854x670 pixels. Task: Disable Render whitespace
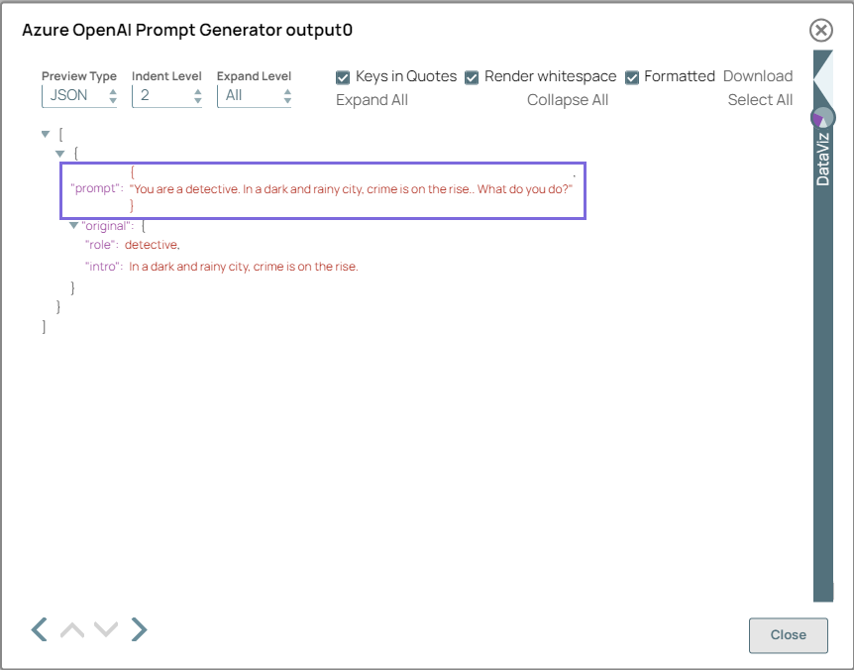point(472,76)
